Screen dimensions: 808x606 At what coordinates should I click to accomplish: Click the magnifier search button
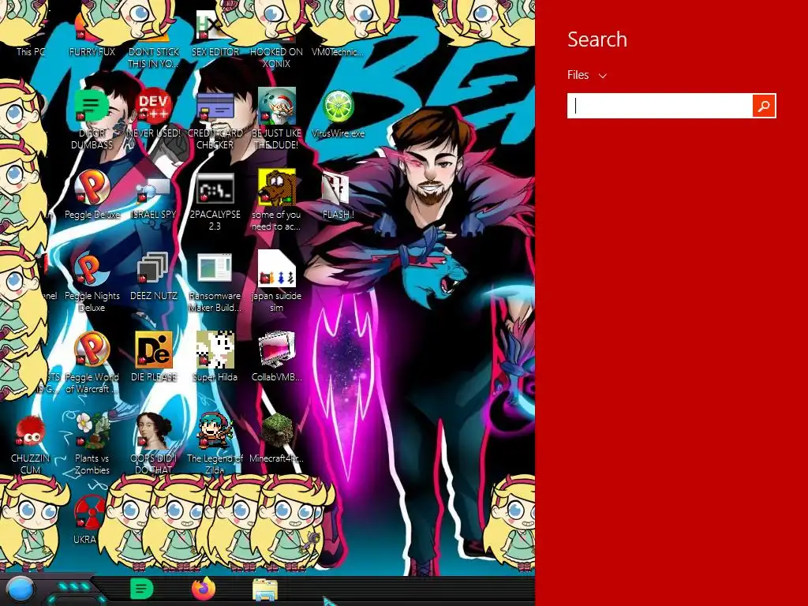(764, 106)
